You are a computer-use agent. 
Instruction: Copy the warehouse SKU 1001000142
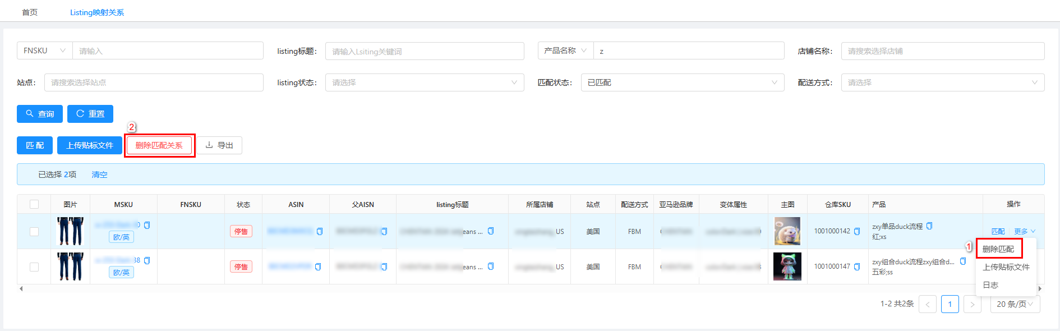tap(856, 231)
